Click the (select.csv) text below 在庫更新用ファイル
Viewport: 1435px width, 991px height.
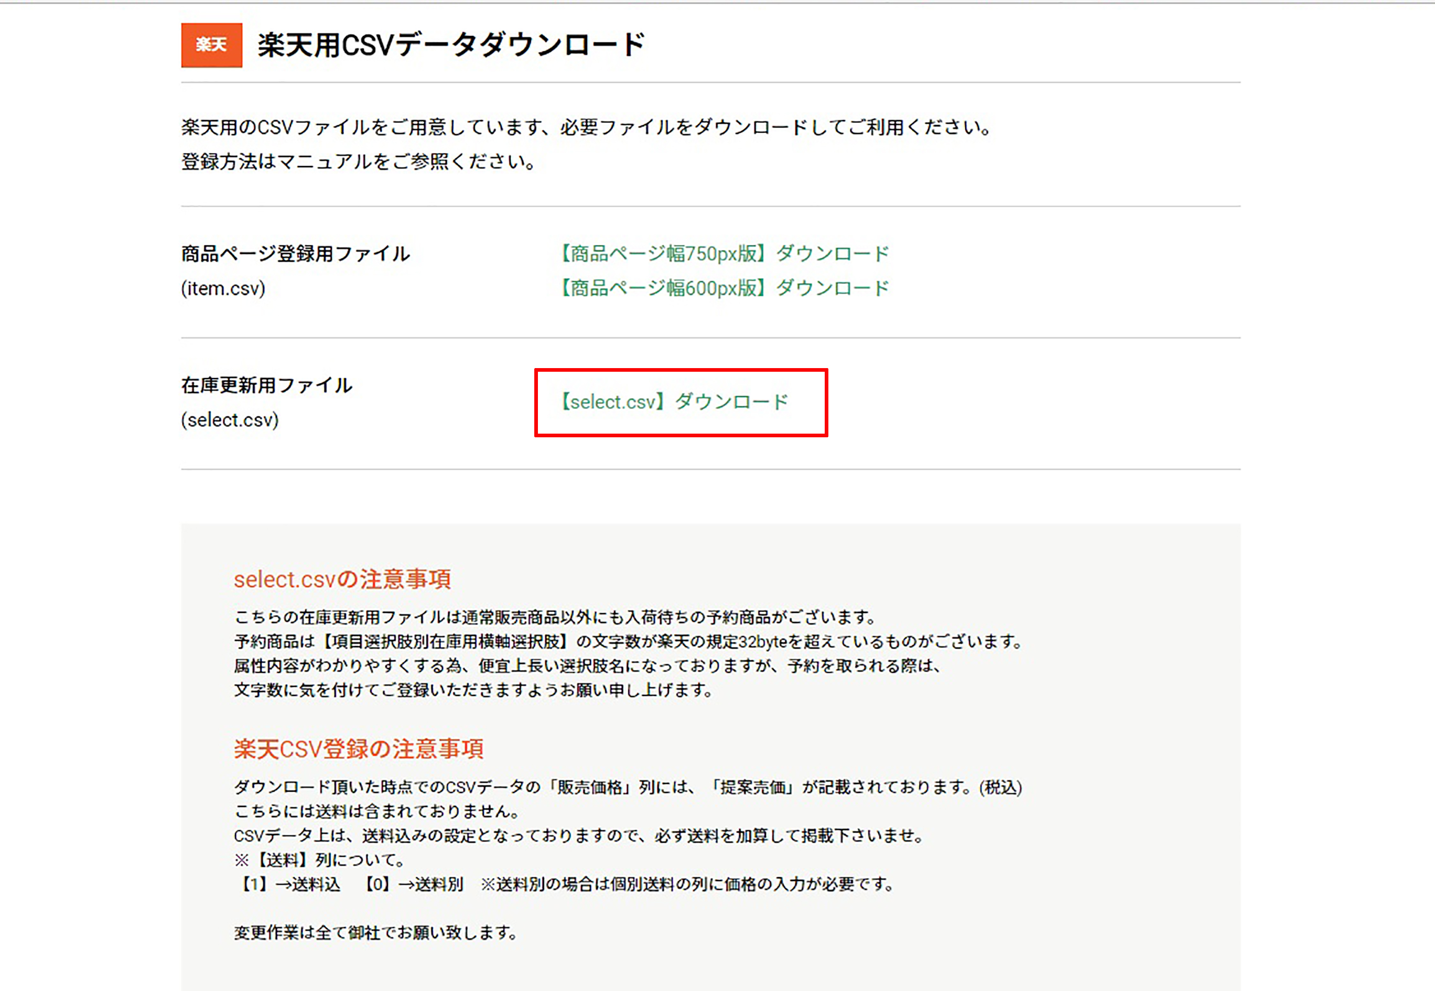pyautogui.click(x=230, y=420)
